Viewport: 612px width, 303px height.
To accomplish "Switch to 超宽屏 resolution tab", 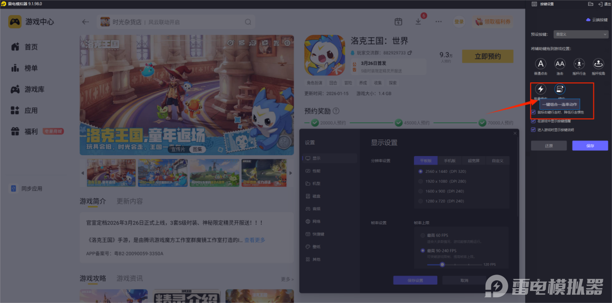I will tap(473, 160).
